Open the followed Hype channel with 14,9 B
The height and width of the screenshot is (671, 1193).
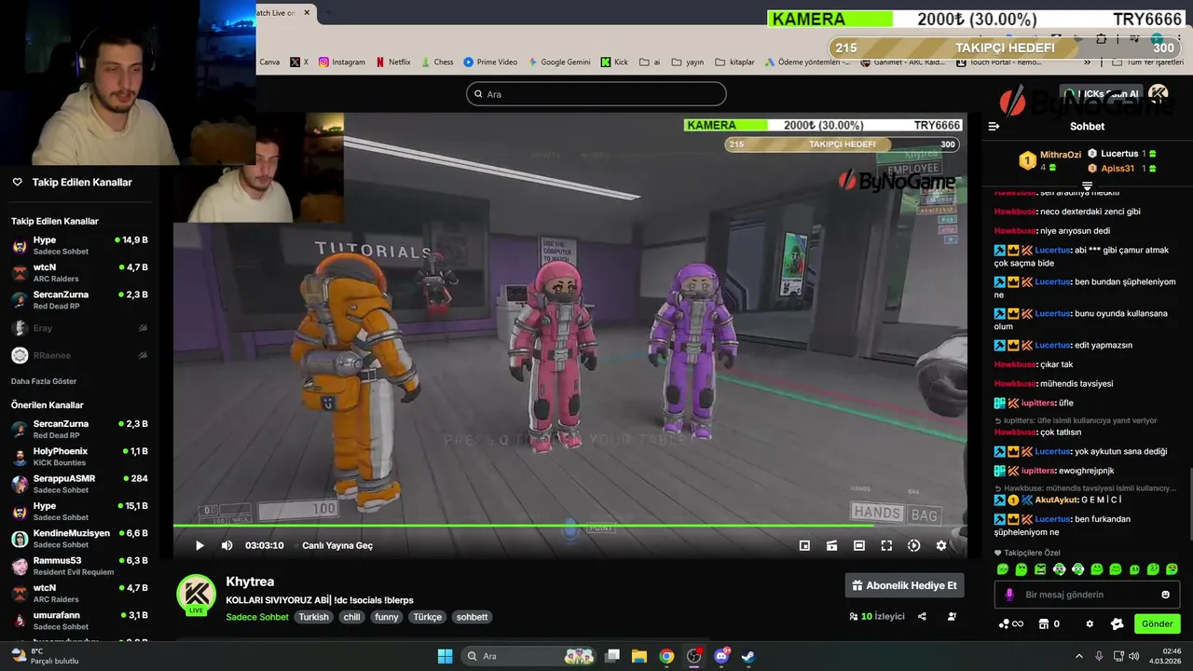79,246
